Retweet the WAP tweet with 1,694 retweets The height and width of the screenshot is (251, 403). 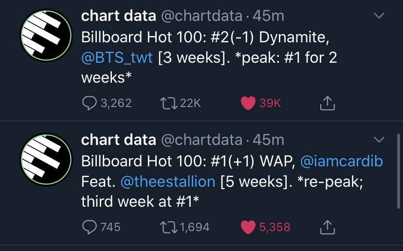(x=168, y=227)
